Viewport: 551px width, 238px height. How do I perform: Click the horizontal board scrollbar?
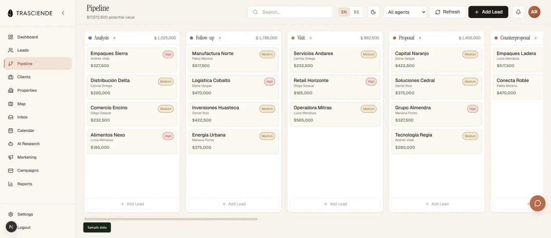coord(171,219)
